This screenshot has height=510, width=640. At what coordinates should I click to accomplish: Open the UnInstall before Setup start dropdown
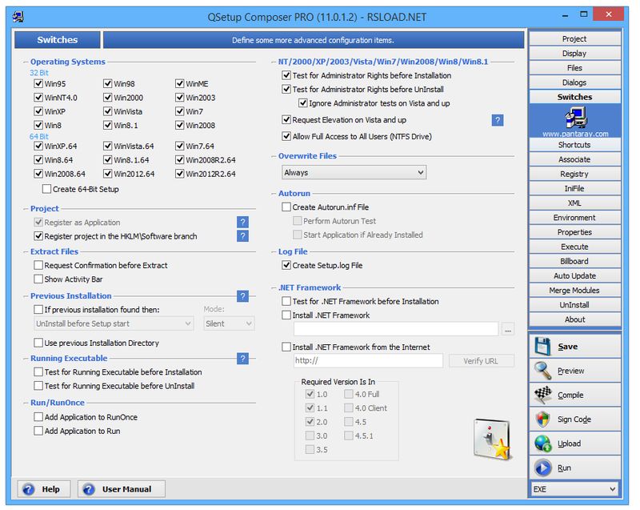114,323
